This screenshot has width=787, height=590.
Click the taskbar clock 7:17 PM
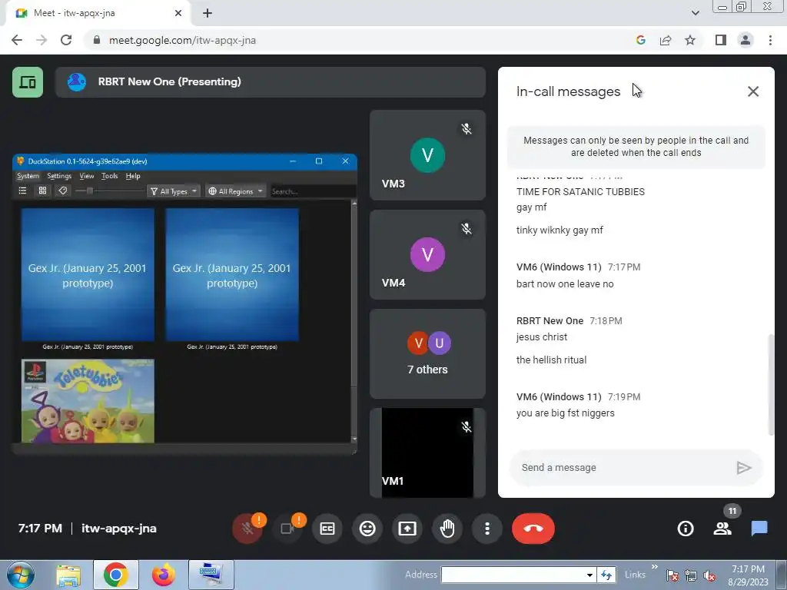[748, 569]
